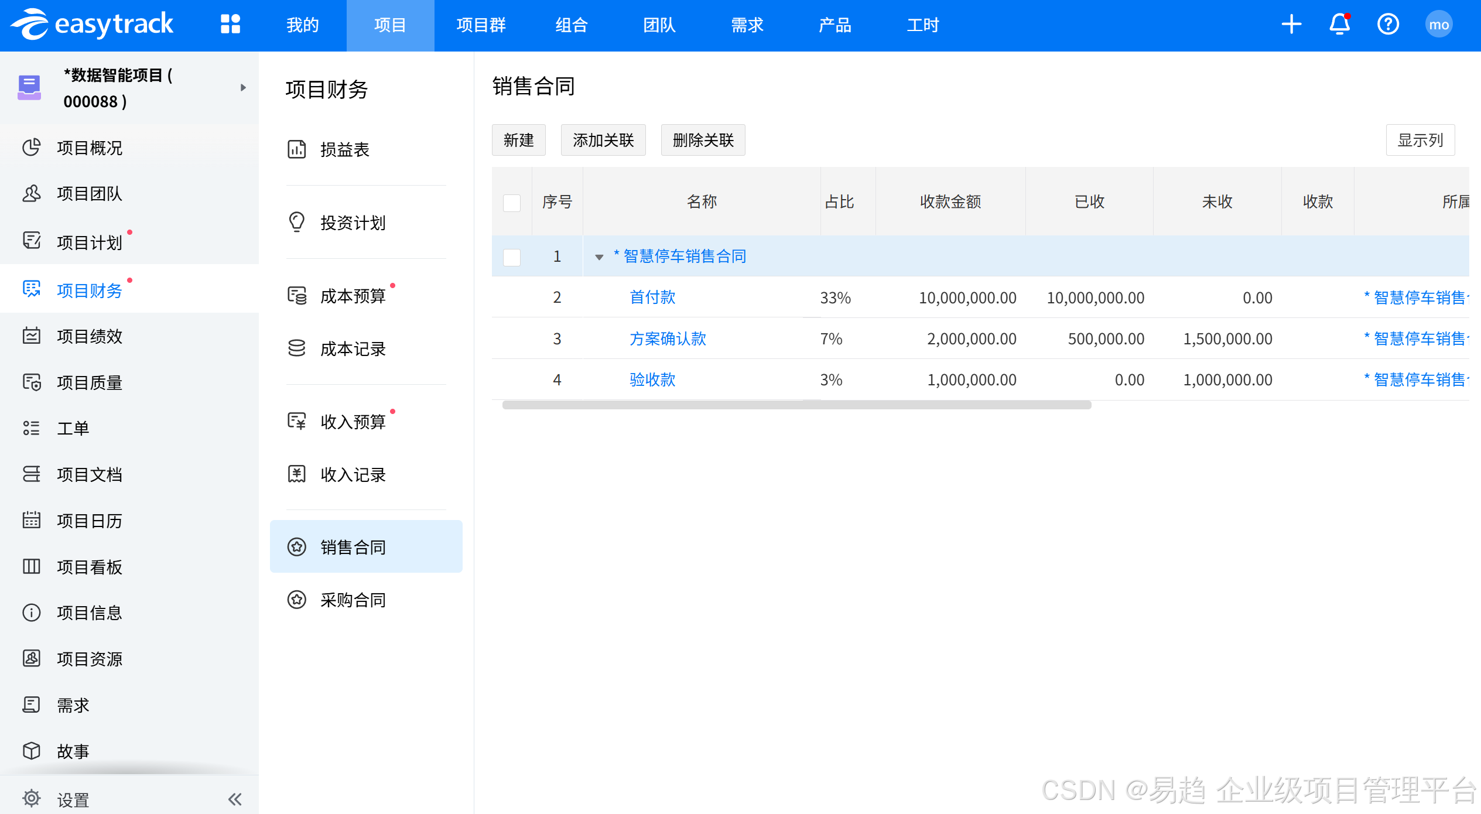
Task: Open the 方案确认款 link
Action: coord(668,338)
